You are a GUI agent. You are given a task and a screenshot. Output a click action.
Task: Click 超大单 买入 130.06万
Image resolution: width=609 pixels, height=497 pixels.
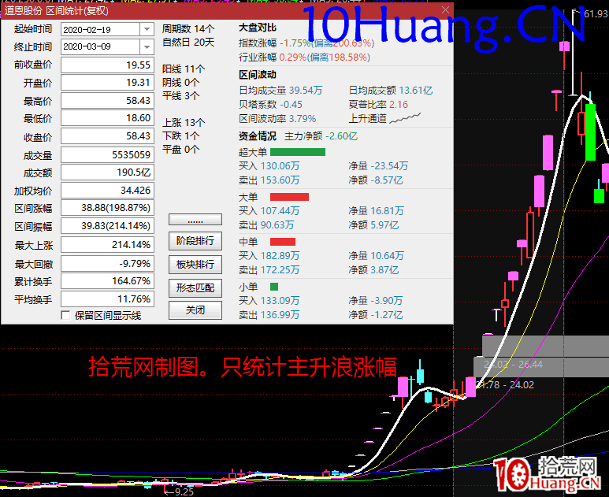pyautogui.click(x=269, y=166)
